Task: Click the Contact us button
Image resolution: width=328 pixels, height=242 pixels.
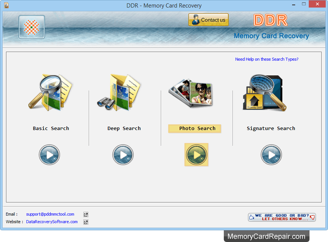Action: (x=208, y=19)
